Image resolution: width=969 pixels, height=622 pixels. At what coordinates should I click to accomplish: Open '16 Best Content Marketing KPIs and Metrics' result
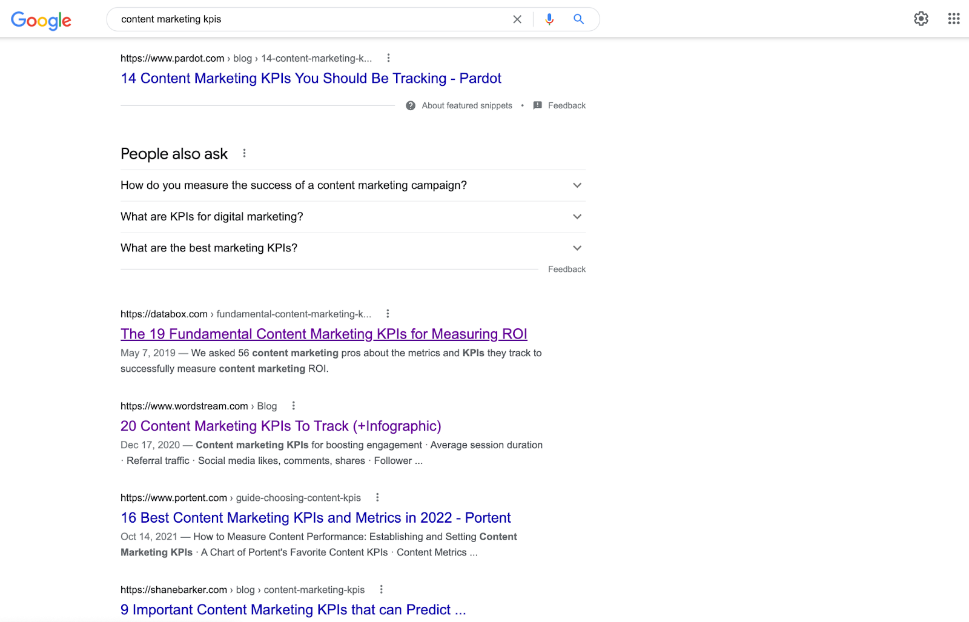click(316, 518)
